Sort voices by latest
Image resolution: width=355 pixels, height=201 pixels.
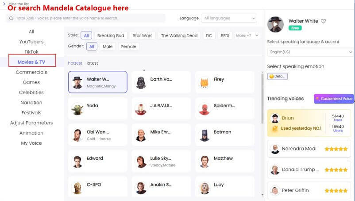92,63
